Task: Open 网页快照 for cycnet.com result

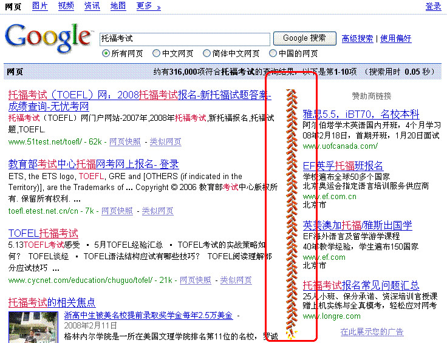Action: (196, 280)
